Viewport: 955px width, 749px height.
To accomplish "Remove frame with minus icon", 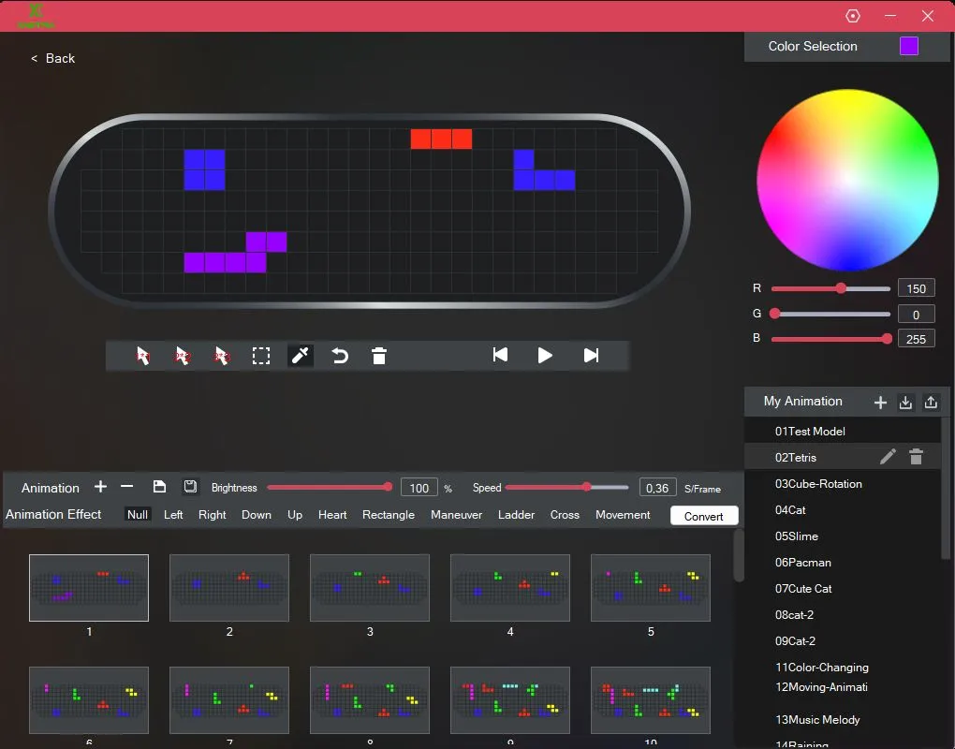I will click(x=126, y=487).
